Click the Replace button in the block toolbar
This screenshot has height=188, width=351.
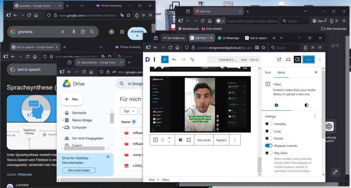[221, 140]
